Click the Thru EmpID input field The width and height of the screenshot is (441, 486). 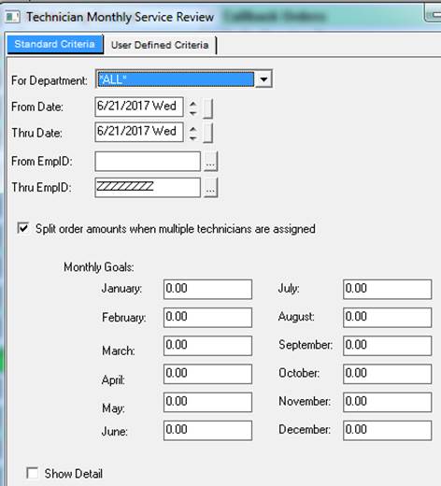[148, 188]
